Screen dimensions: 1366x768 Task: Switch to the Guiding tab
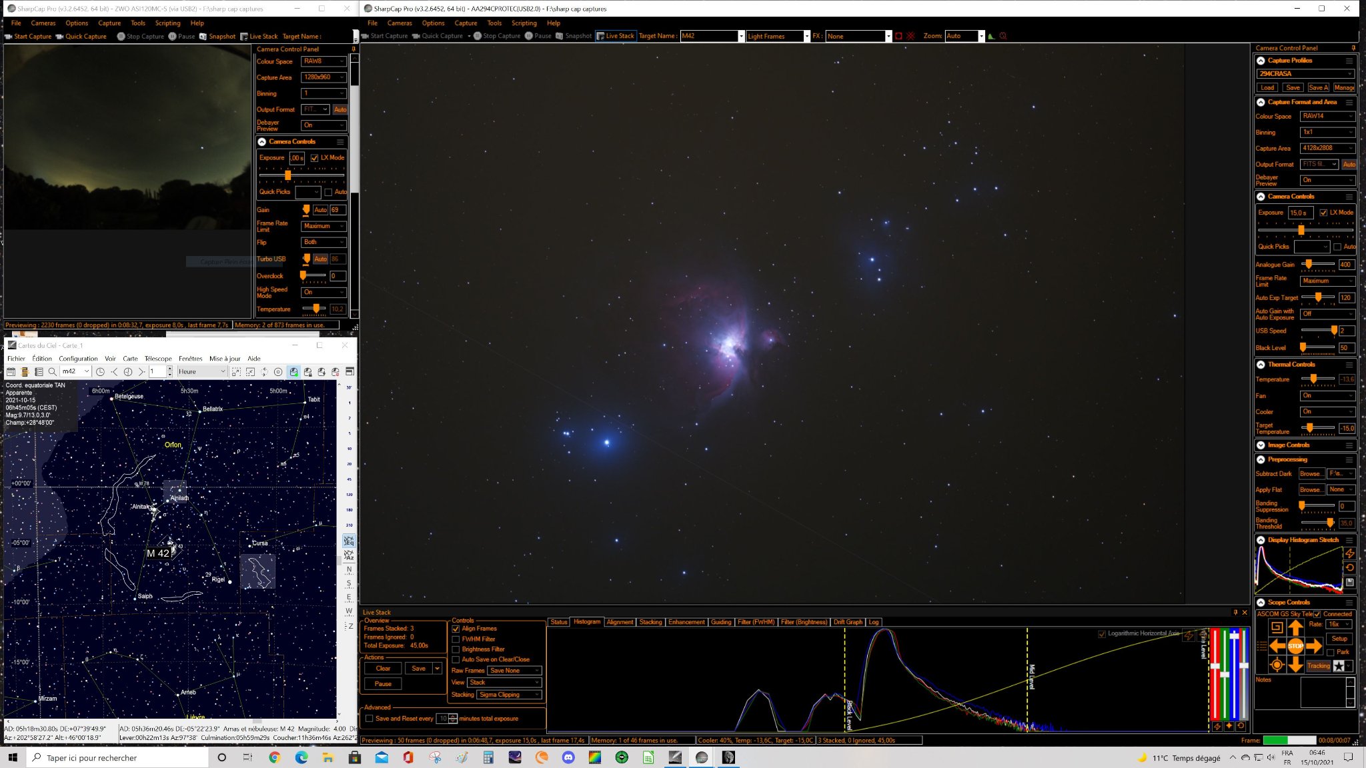(721, 622)
